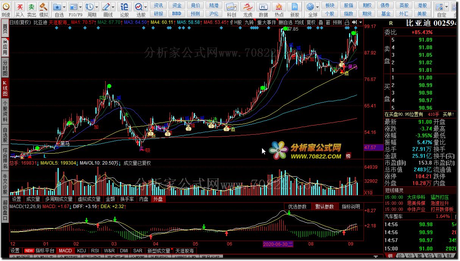Select the 画线 line-drawing pencil icon

106,7
